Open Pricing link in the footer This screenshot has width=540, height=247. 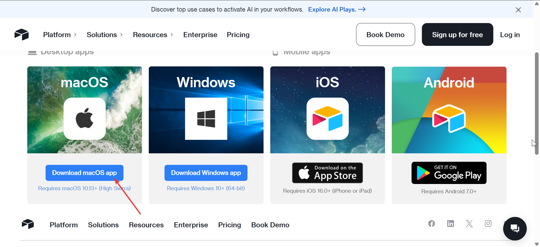[229, 225]
